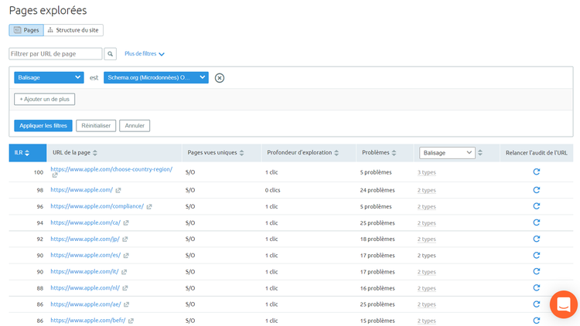Screen dimensions: 580x326
Task: Relaunch audit for the /jp/ row
Action: coord(537,239)
